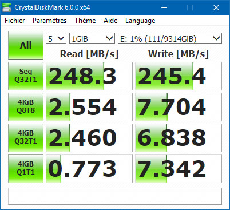The width and height of the screenshot is (230, 210).
Task: Click the sequential read result 248.3
Action: tap(89, 76)
